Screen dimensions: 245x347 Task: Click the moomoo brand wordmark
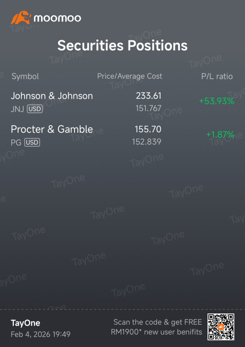point(57,18)
